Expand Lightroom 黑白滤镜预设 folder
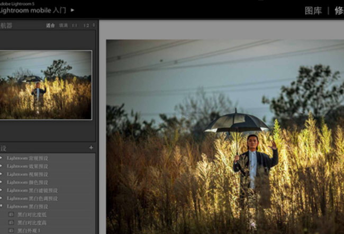 (2, 190)
